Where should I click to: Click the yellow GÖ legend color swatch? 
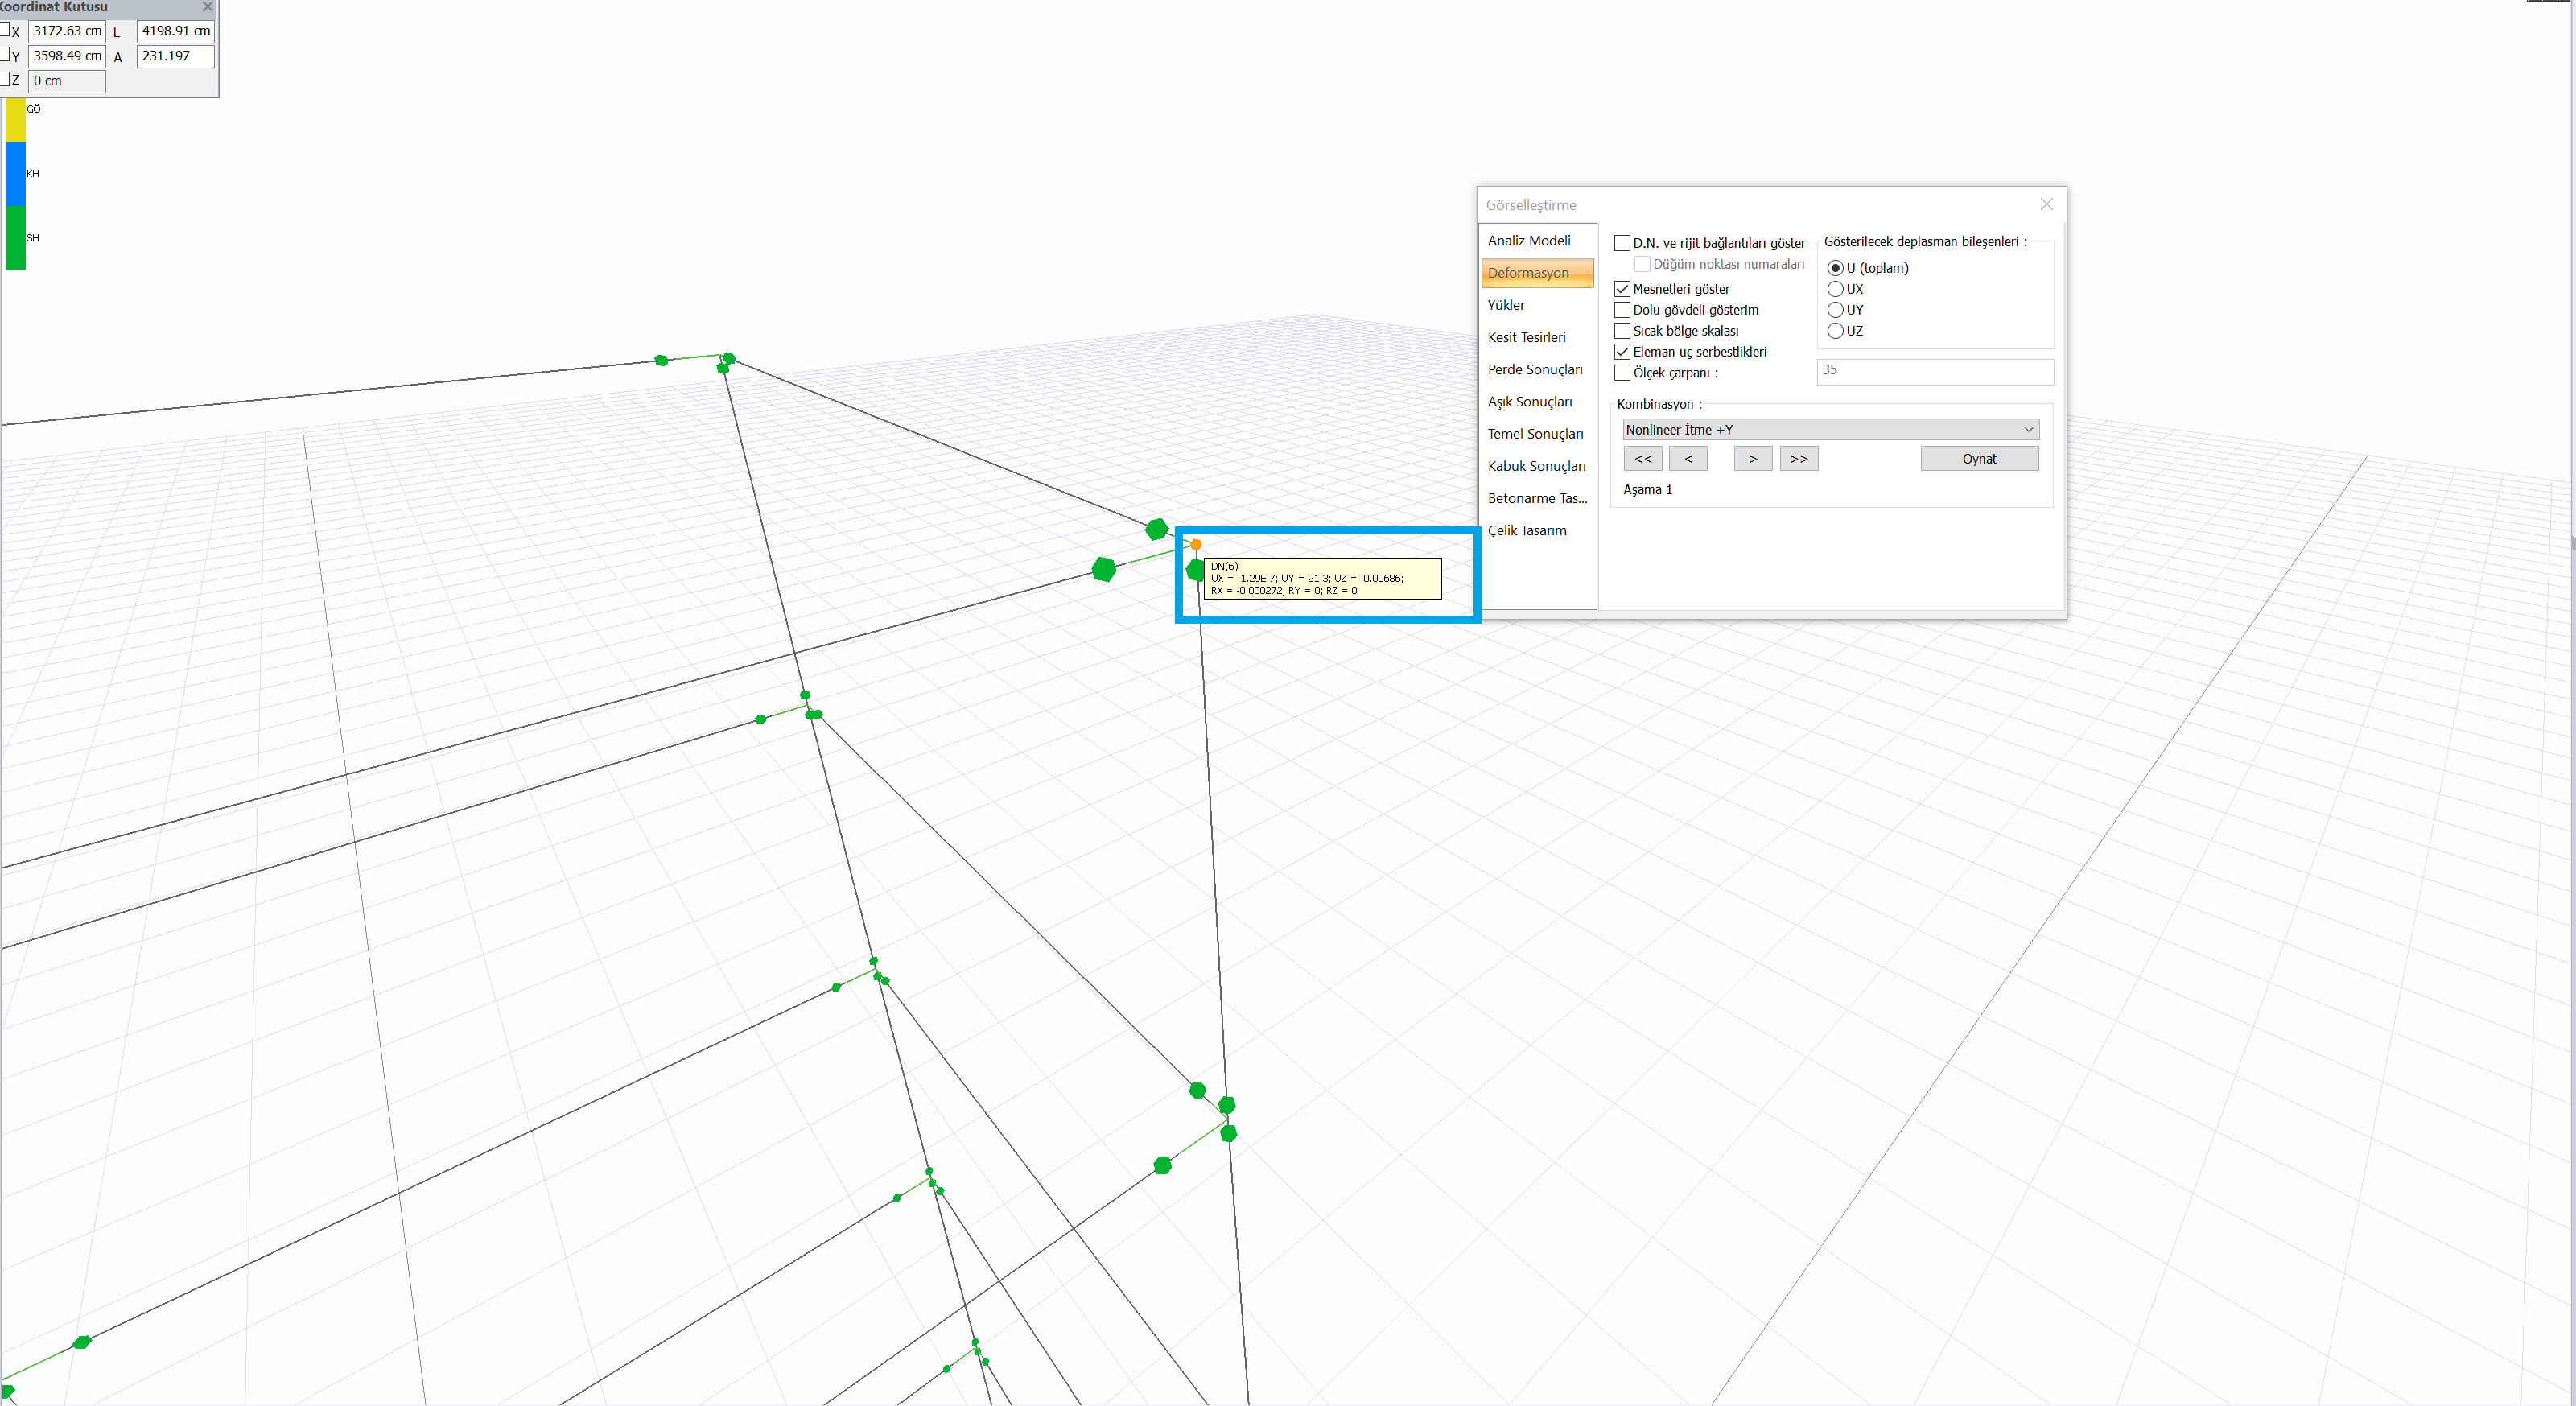15,120
